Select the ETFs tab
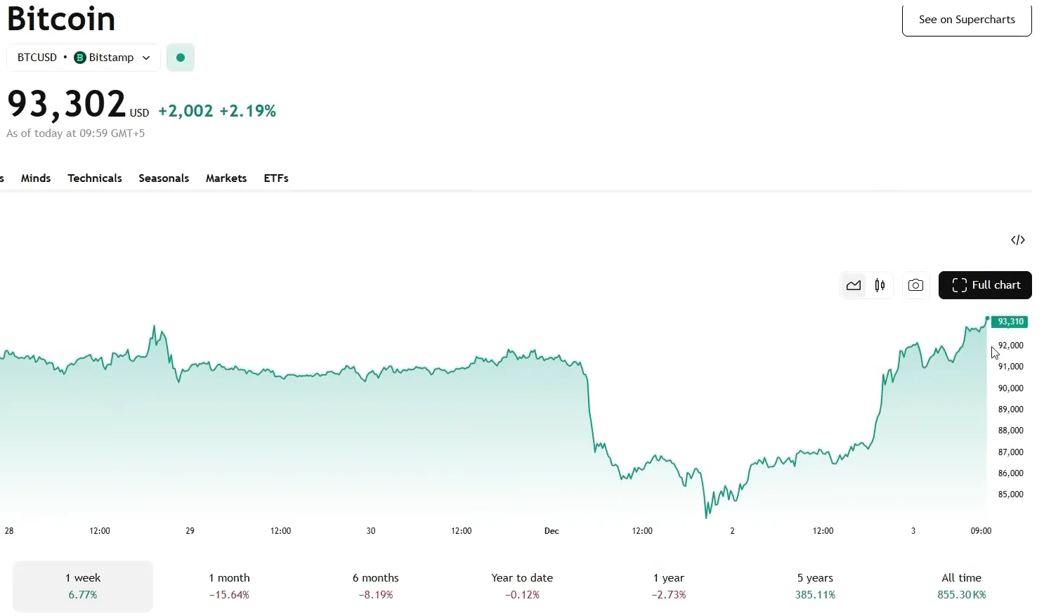Image resolution: width=1044 pixels, height=616 pixels. coord(276,178)
